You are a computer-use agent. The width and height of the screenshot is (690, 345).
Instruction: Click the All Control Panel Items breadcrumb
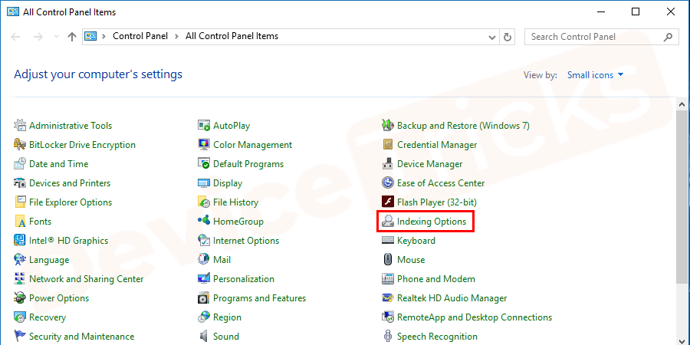point(232,37)
